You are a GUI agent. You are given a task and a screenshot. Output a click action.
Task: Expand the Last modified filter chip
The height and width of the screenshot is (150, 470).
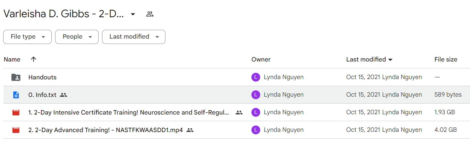134,37
